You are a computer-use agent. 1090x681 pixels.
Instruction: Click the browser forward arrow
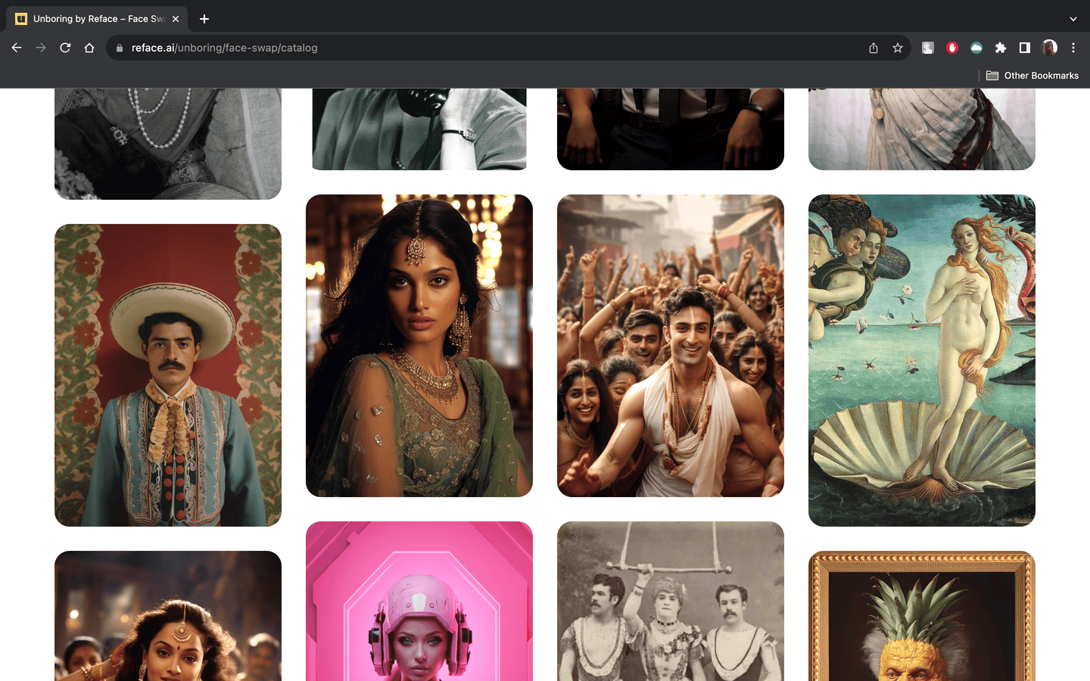tap(41, 48)
